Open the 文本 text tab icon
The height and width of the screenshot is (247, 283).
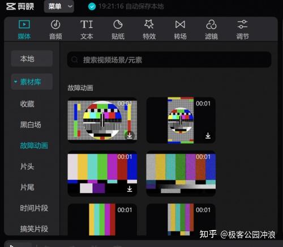87,24
